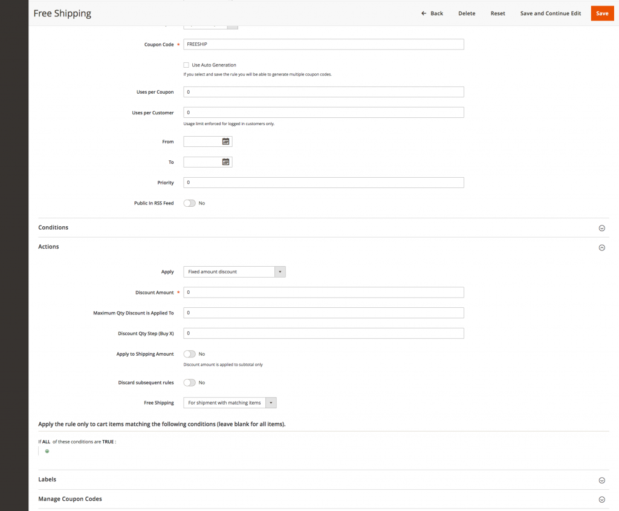Click the Reset button
Viewport: 619px width, 511px height.
[497, 13]
